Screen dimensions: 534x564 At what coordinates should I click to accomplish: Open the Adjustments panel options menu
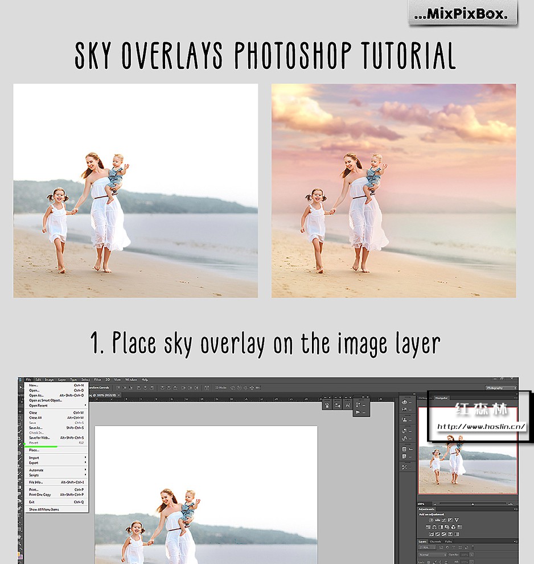click(x=515, y=509)
